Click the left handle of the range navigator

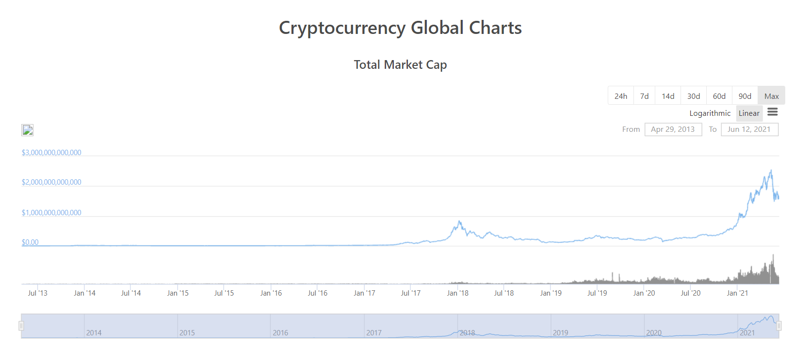22,326
